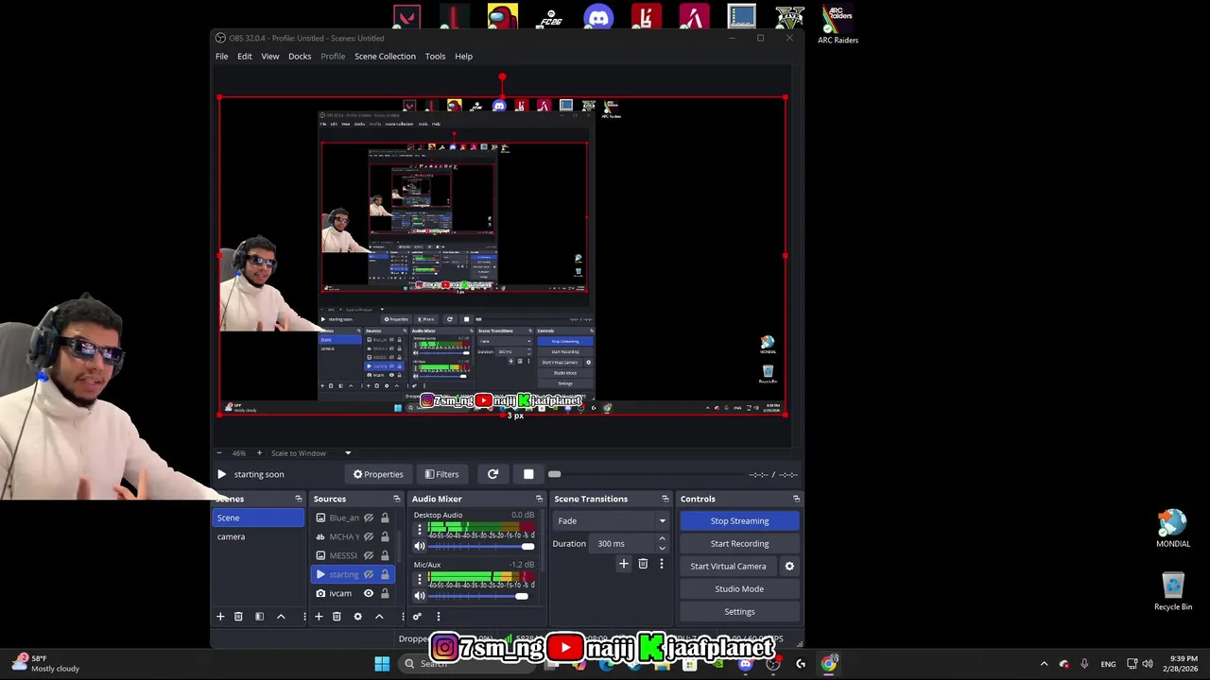The height and width of the screenshot is (680, 1210).
Task: Enable Studio Mode
Action: click(739, 588)
